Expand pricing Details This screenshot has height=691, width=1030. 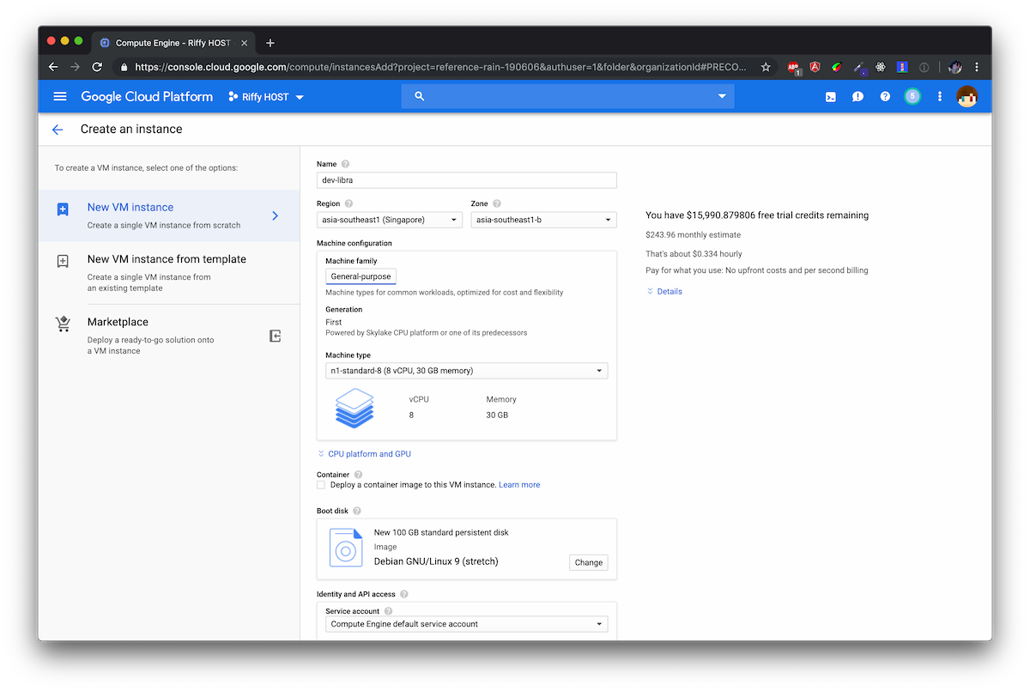664,292
